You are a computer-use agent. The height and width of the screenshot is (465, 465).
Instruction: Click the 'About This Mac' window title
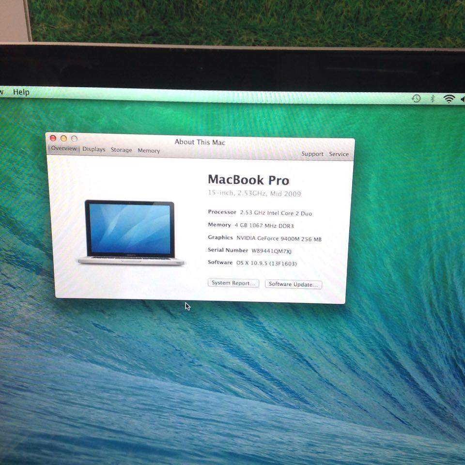pyautogui.click(x=200, y=142)
